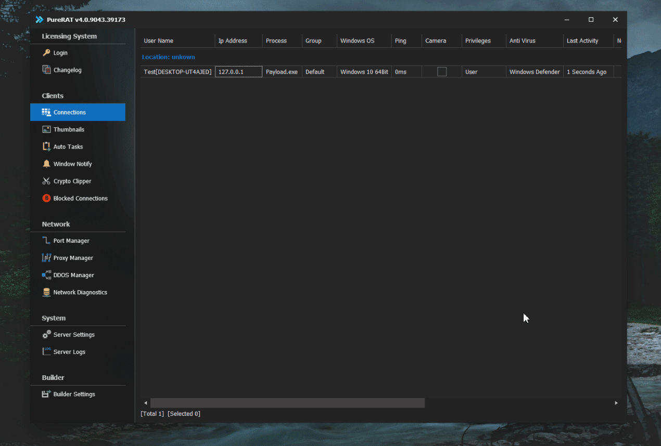
Task: Click the horizontal scrollbar thumb
Action: point(287,403)
